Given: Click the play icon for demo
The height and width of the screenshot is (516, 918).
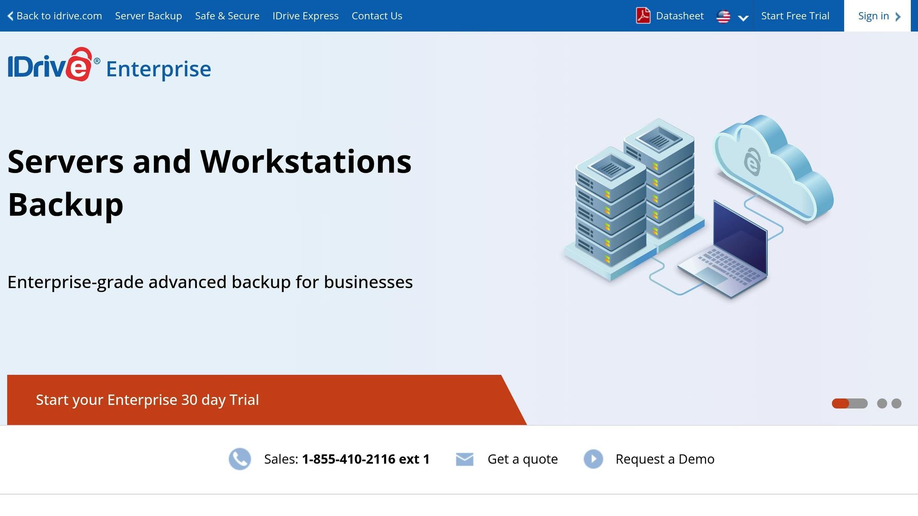Looking at the screenshot, I should [593, 459].
